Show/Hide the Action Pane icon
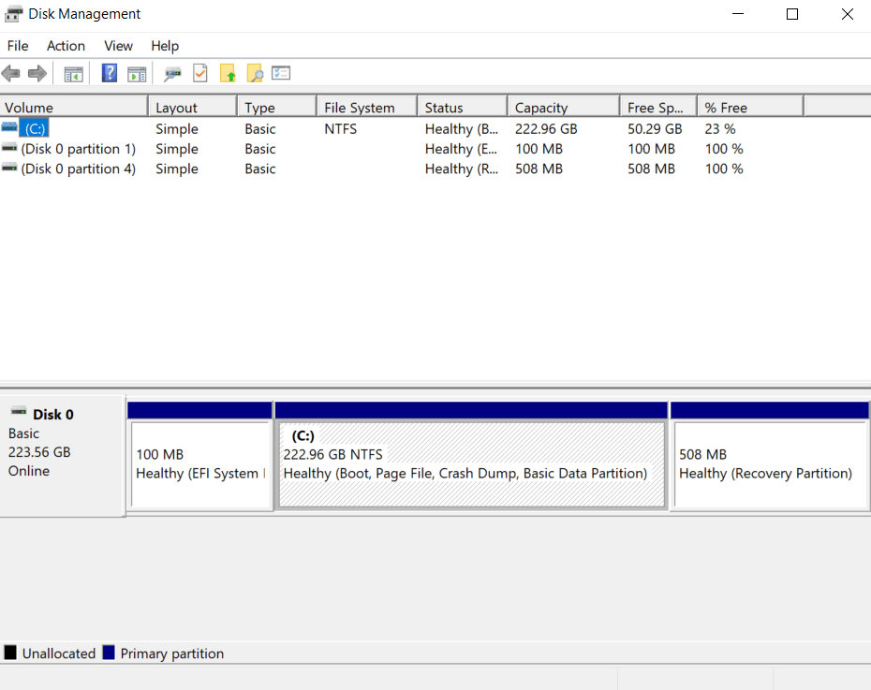Screen dimensions: 871x690 pyautogui.click(x=137, y=74)
